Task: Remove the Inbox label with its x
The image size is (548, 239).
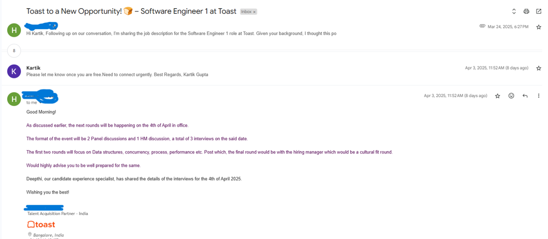Action: point(254,12)
